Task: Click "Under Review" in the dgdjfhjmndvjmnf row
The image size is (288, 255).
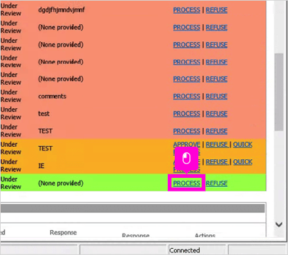Action: coord(11,10)
